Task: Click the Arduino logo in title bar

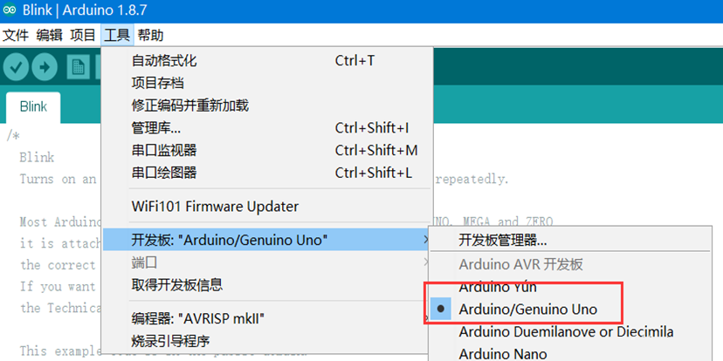Action: pyautogui.click(x=11, y=11)
